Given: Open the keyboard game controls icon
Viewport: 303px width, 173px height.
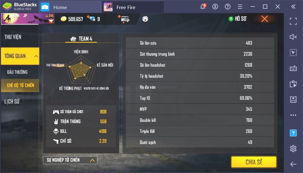Looking at the screenshot, I should [x=293, y=68].
